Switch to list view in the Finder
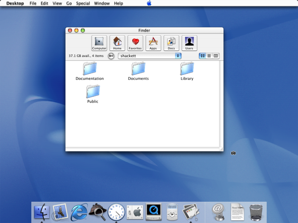298x223 pixels. 209,56
